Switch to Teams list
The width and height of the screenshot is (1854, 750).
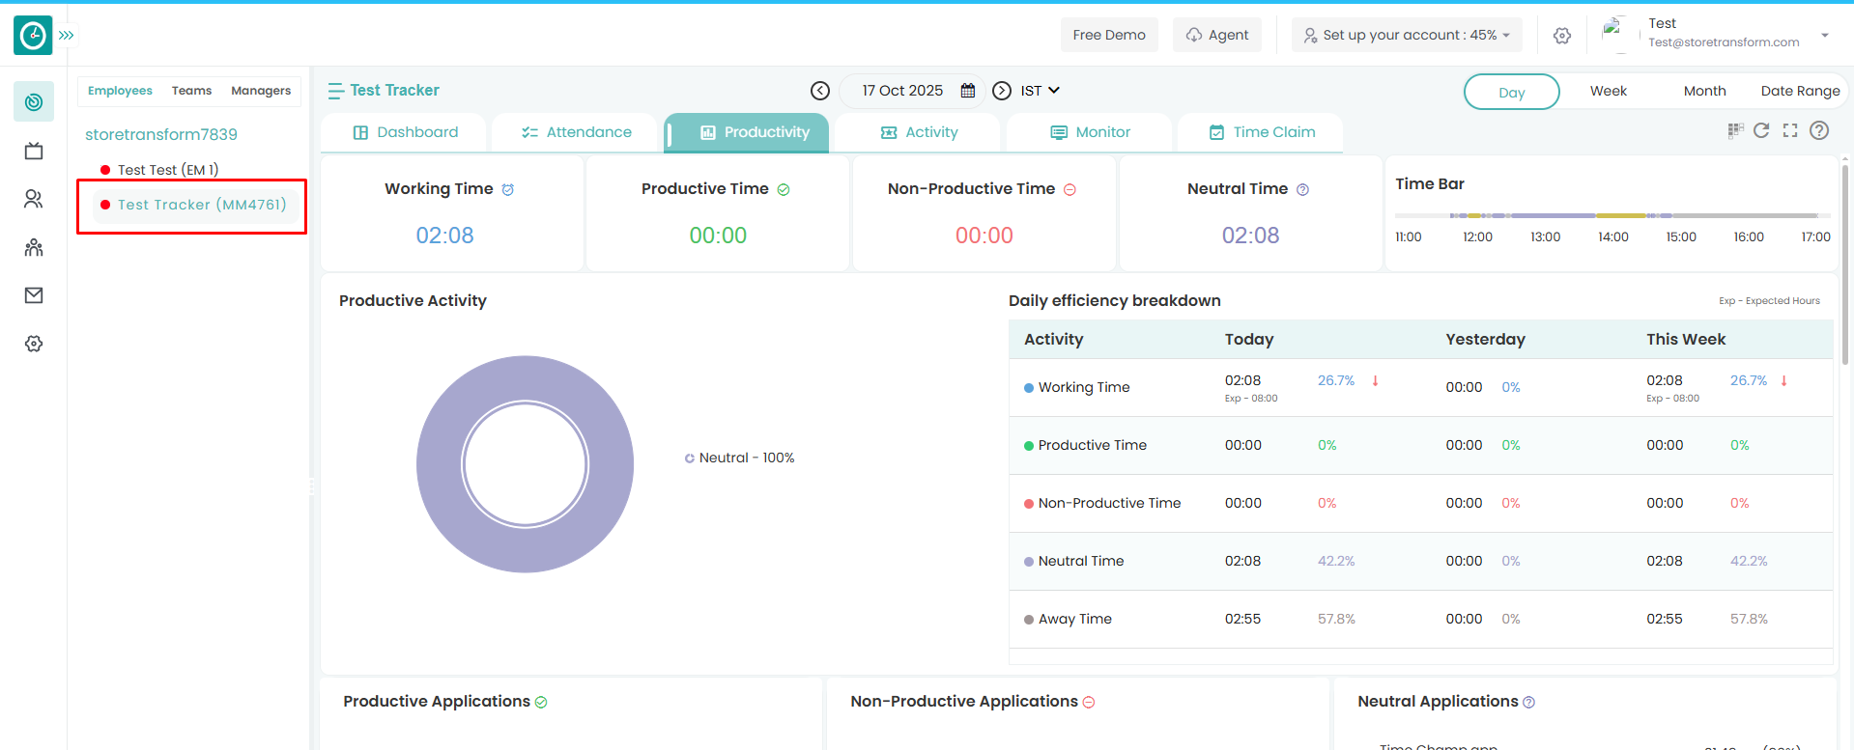pos(191,91)
